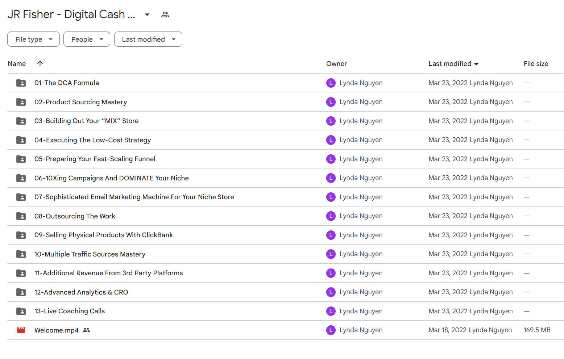This screenshot has height=359, width=564.
Task: Select the Welcome.mp4 file name
Action: pos(57,330)
